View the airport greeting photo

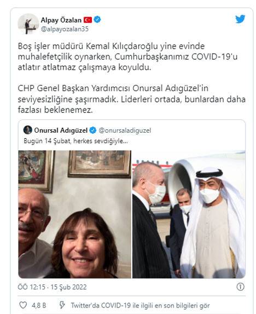point(189,214)
